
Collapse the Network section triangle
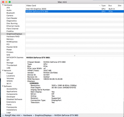tap(3, 71)
